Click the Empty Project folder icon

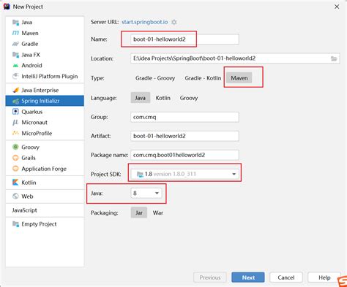coord(15,224)
